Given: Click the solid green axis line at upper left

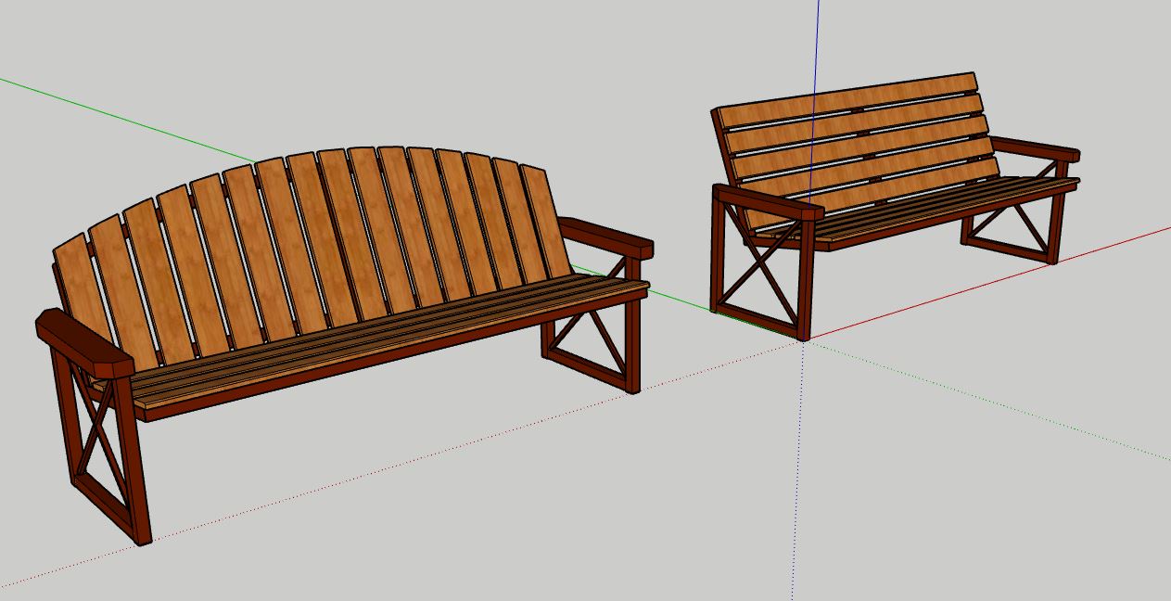Looking at the screenshot, I should (x=121, y=119).
